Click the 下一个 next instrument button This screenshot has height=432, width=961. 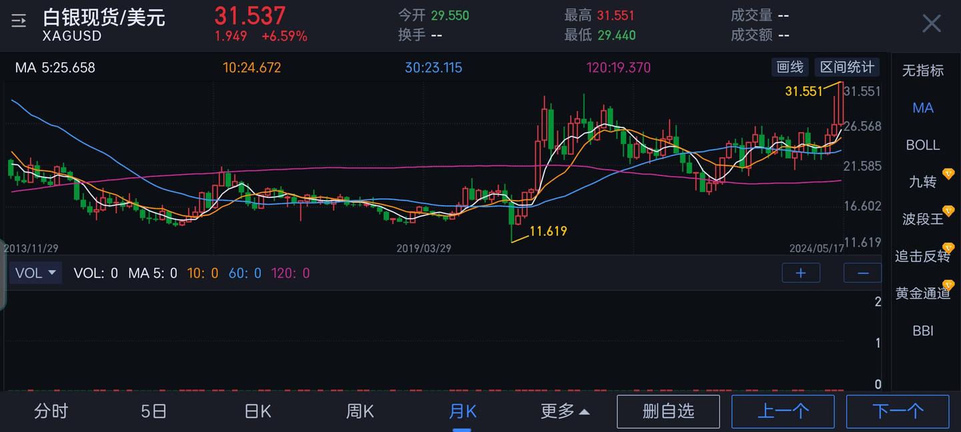[x=898, y=411]
